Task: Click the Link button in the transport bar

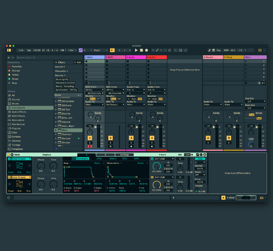Action: (x=21, y=50)
